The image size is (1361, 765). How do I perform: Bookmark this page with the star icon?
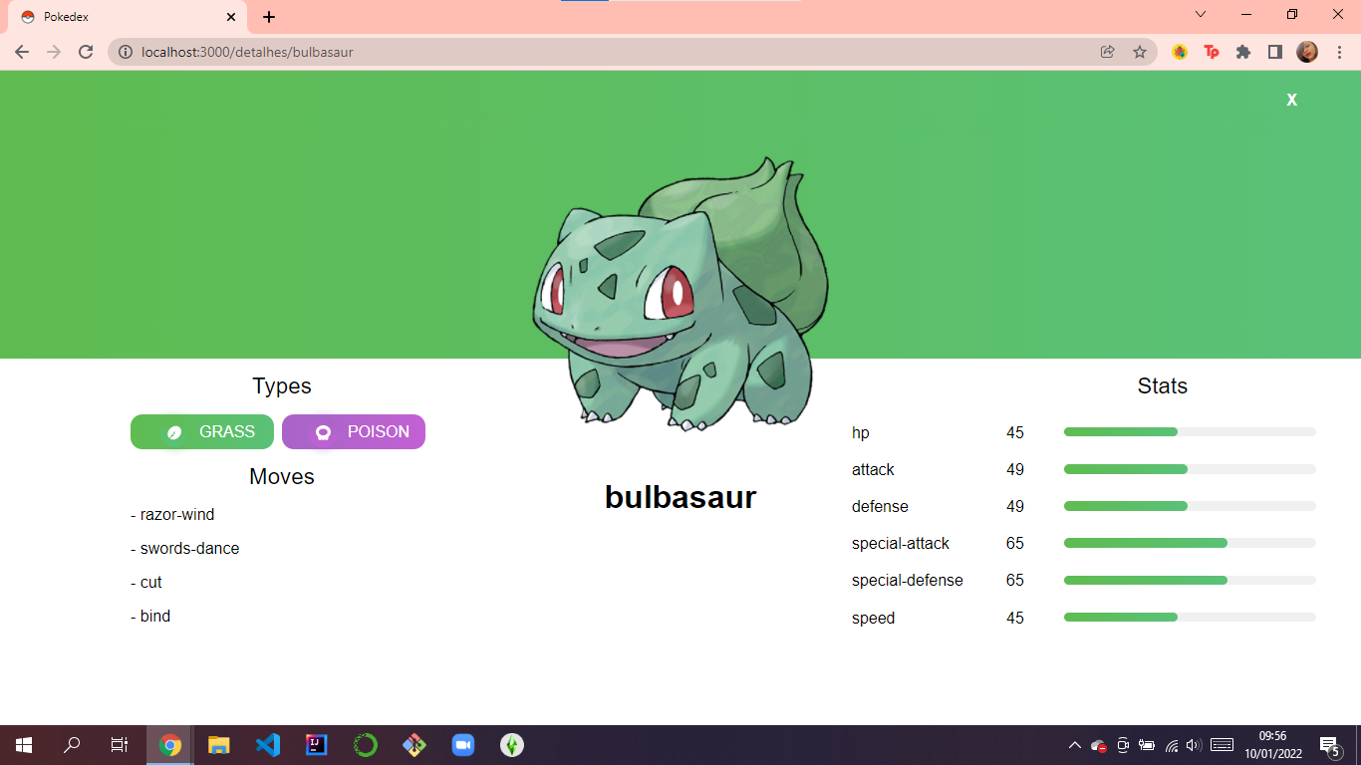[1140, 52]
